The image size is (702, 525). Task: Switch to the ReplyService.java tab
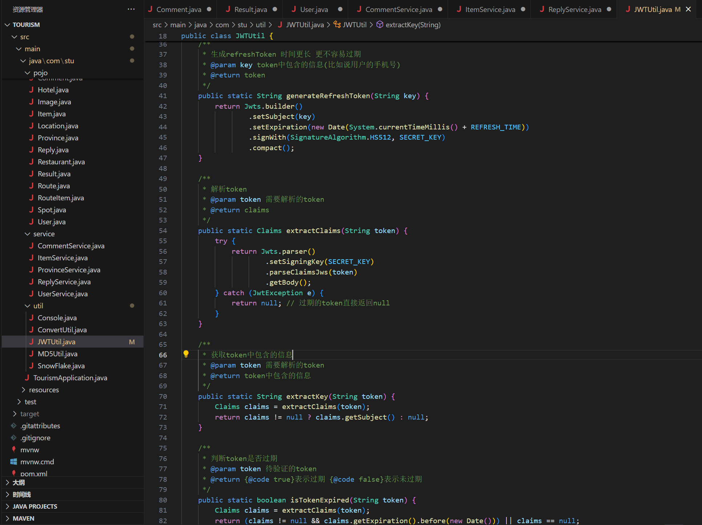(574, 9)
